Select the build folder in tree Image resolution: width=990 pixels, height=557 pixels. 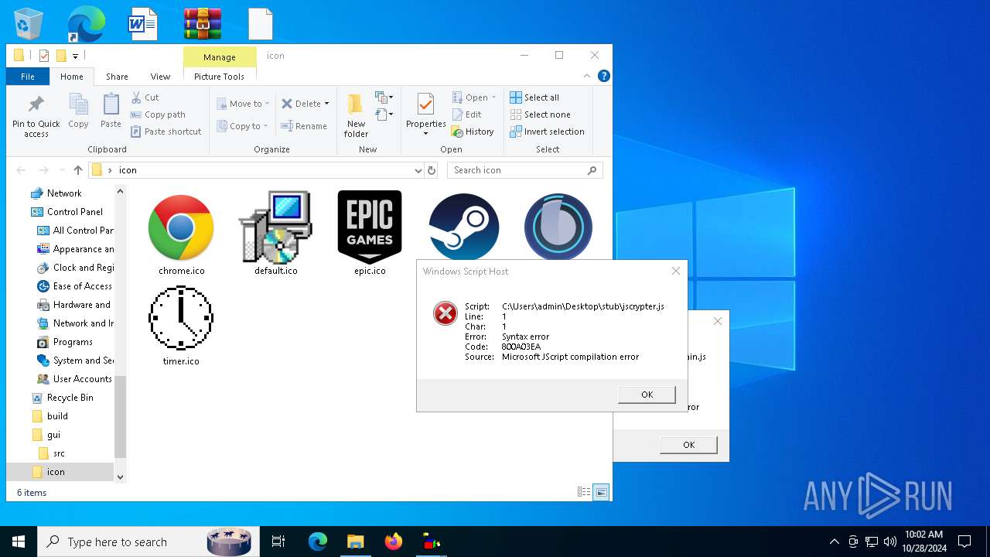[x=57, y=416]
